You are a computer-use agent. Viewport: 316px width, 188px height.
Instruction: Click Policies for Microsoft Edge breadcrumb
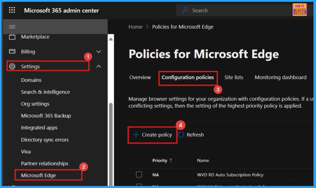point(183,27)
